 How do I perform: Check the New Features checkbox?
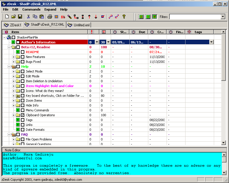[23, 57]
